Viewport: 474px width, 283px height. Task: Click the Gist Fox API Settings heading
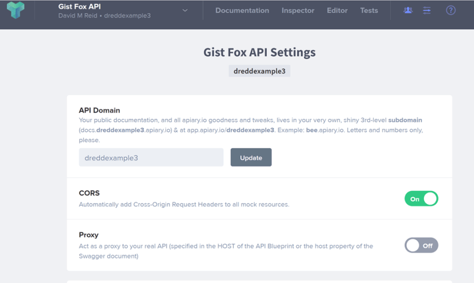[259, 52]
